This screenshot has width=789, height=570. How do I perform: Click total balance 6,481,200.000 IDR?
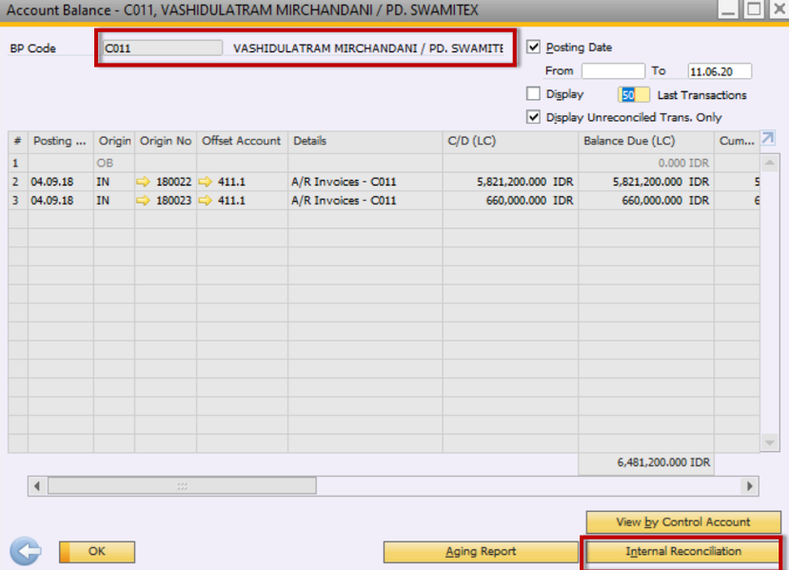pos(646,462)
